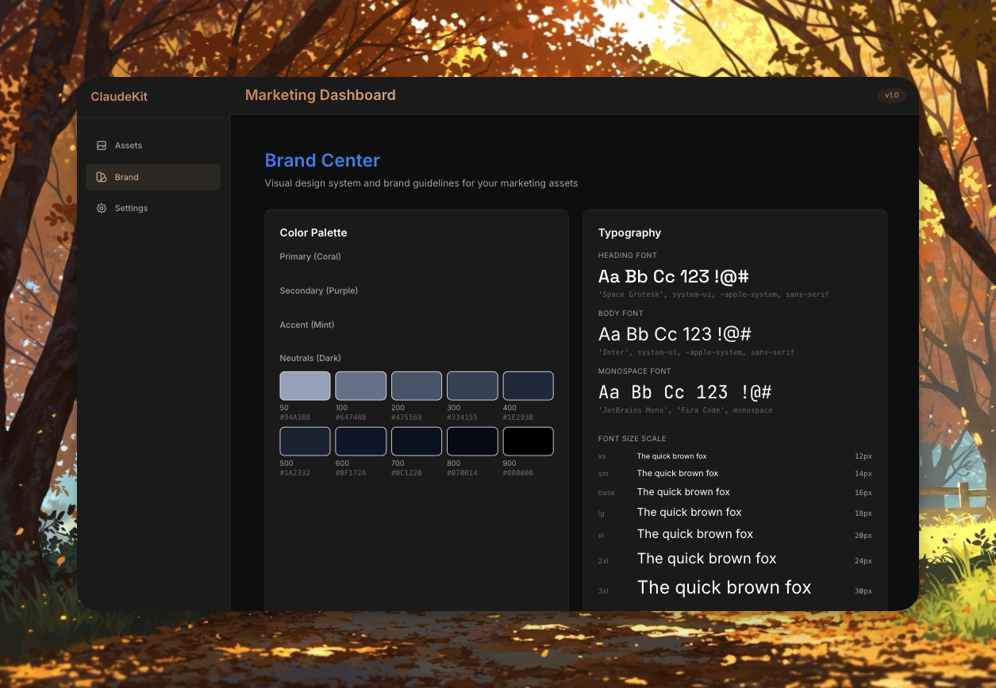Open the Assets page from sidebar label

click(x=129, y=145)
